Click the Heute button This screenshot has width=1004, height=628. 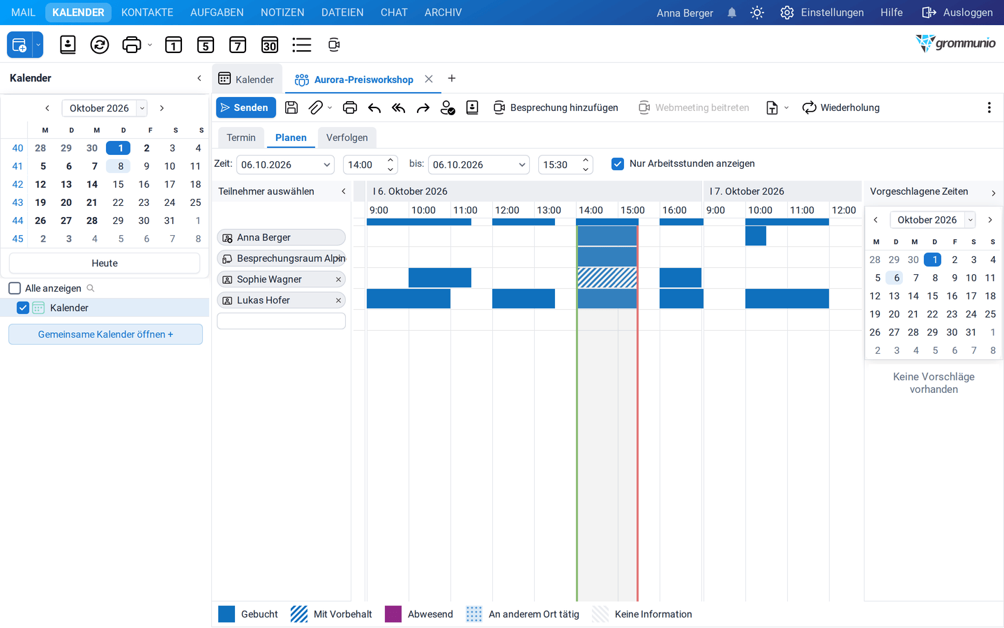point(105,263)
